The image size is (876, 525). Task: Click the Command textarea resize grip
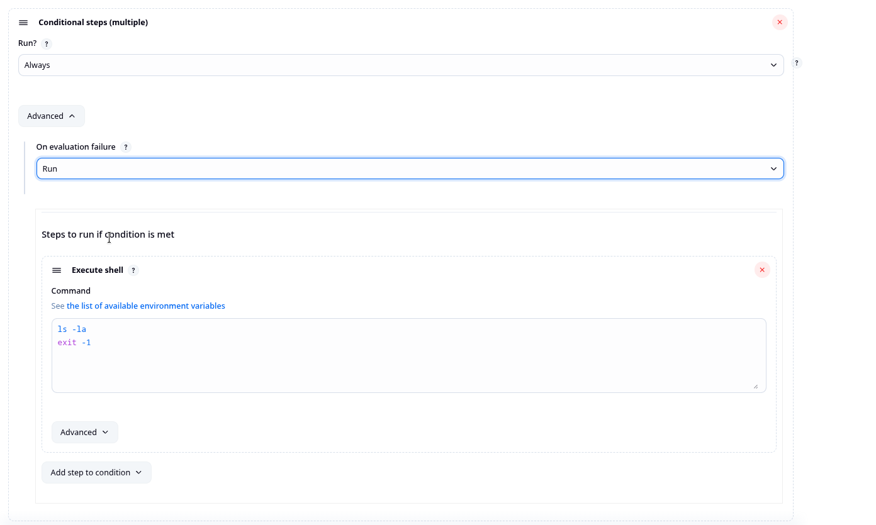(755, 386)
